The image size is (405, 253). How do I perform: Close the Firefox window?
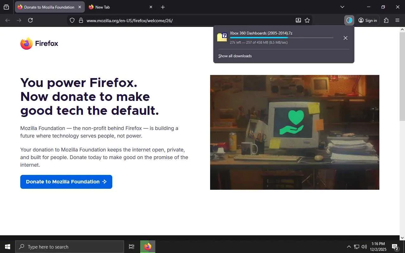coord(398,7)
